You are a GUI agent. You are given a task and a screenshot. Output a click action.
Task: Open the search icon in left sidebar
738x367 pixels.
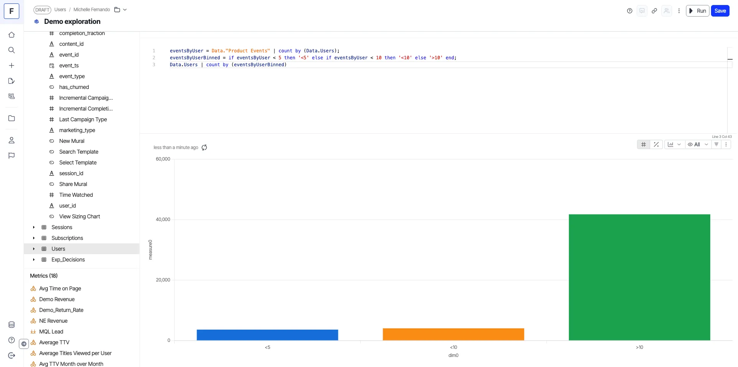coord(12,50)
